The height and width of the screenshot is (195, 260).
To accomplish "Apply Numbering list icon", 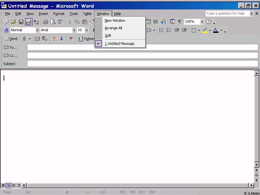I will [x=161, y=30].
